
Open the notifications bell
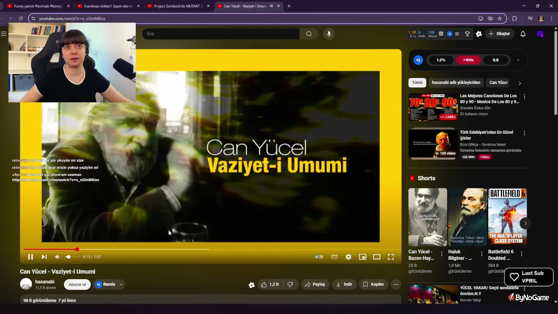pos(523,34)
